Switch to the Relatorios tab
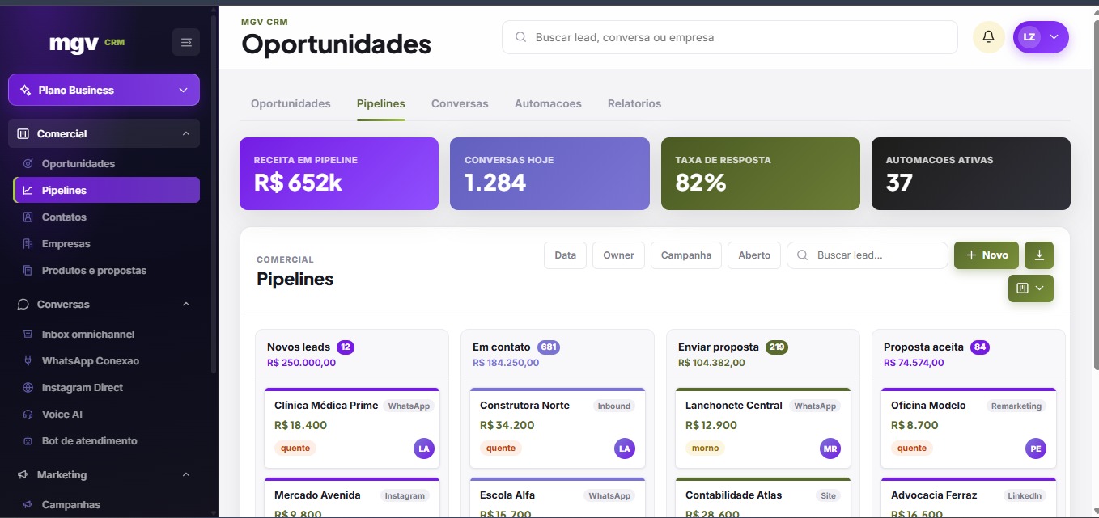The width and height of the screenshot is (1099, 518). tap(634, 103)
